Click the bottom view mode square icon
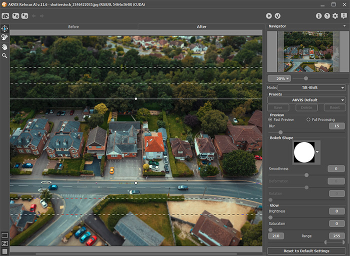Viewport: 350px width, 256px height. [x=4, y=251]
